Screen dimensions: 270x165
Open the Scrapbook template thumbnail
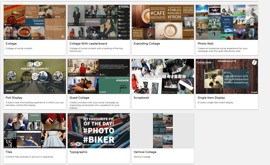click(x=163, y=76)
